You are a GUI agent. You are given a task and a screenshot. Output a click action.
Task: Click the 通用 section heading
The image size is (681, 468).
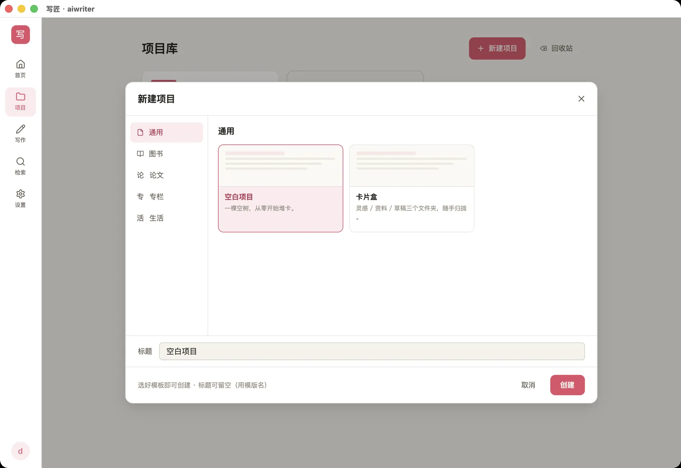click(226, 131)
